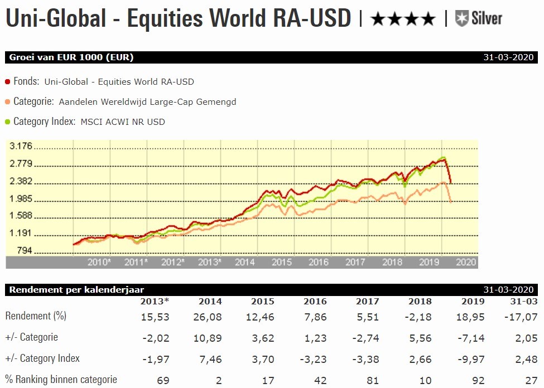
Task: Click 'Groei van EUR 1000 (EUR)' header
Action: [x=71, y=57]
